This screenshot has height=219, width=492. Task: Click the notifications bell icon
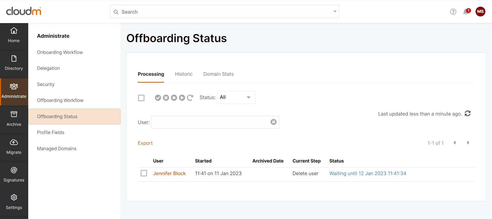[466, 12]
